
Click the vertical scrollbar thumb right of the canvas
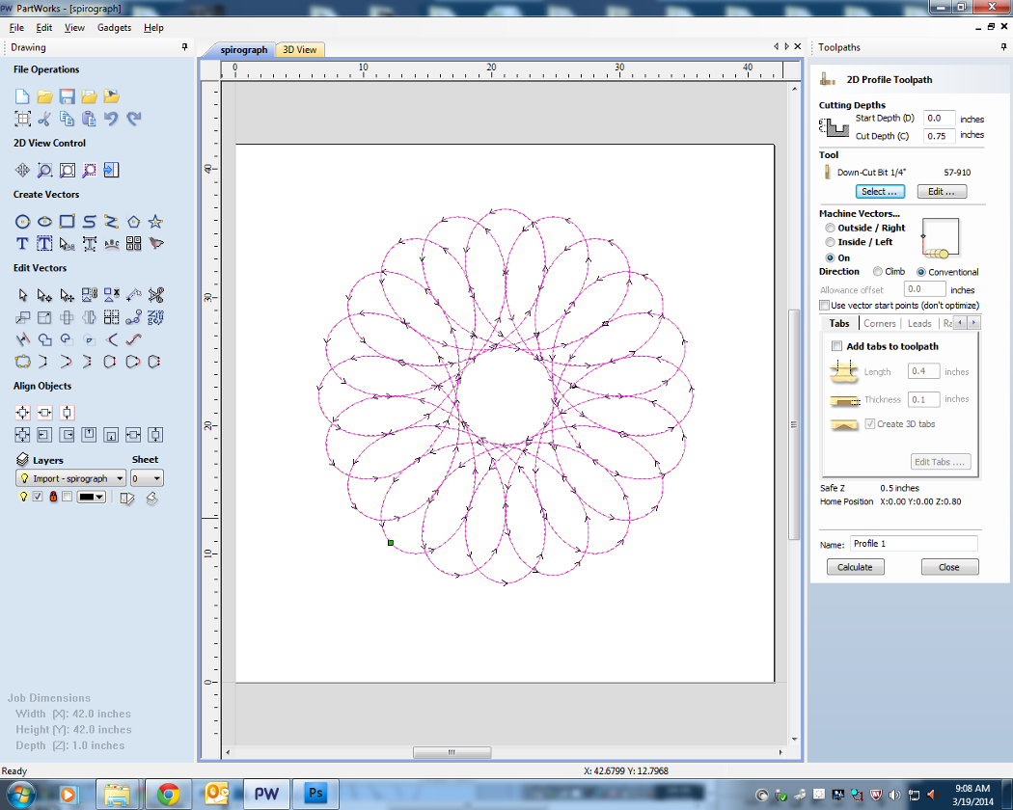794,424
